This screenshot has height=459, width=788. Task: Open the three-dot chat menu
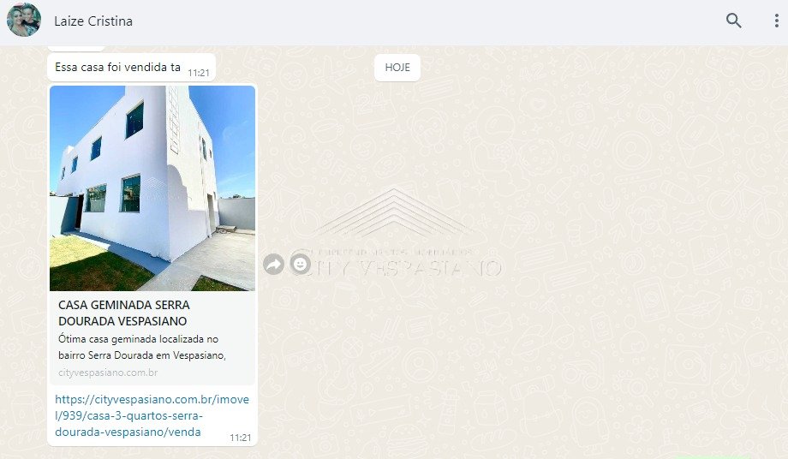[x=777, y=21]
